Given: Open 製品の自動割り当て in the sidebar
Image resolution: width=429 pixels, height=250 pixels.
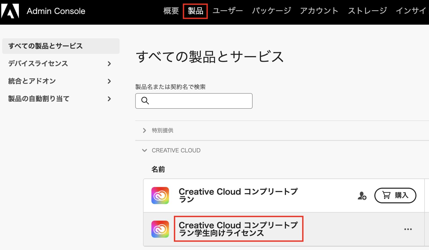Looking at the screenshot, I should 39,99.
